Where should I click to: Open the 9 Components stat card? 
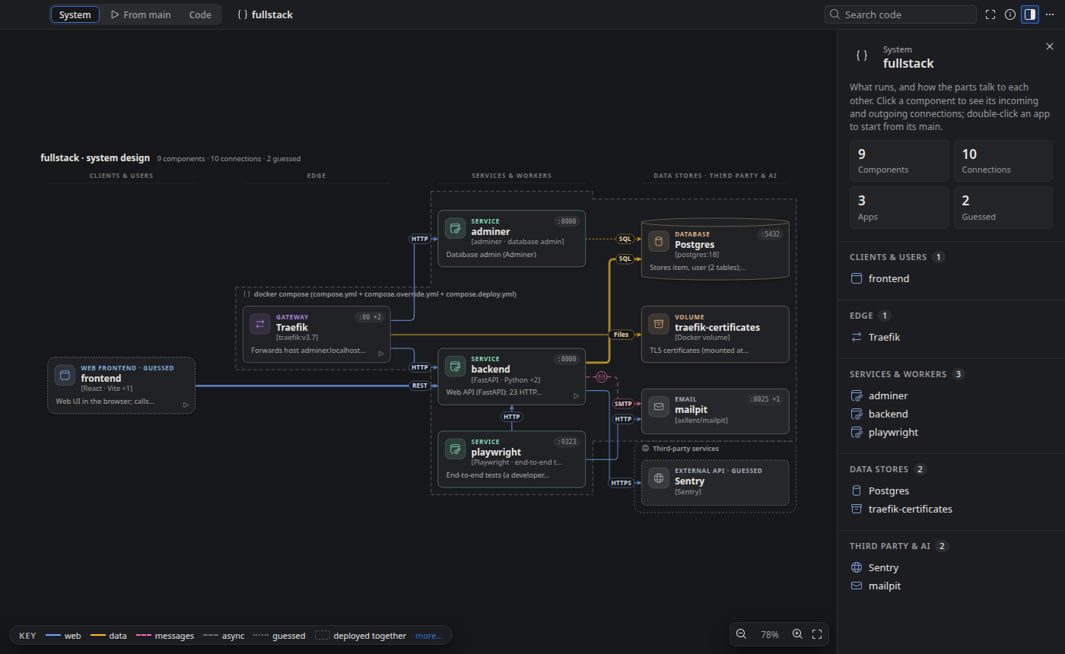coord(899,160)
